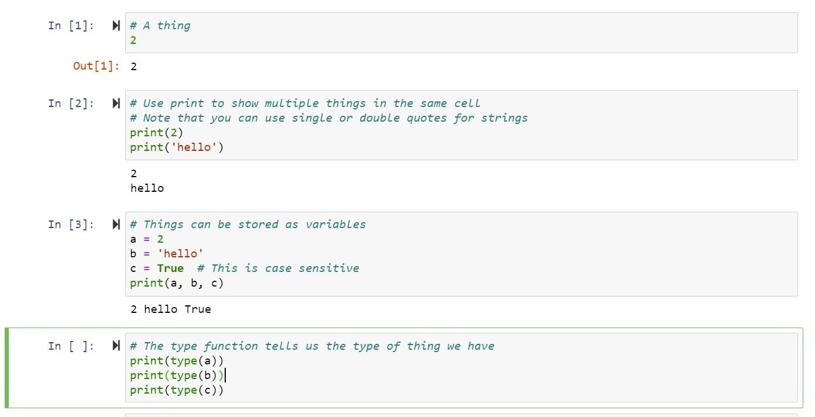Viewport: 815px width, 417px height.
Task: Place cursor on print(type(a)) line
Action: [177, 361]
